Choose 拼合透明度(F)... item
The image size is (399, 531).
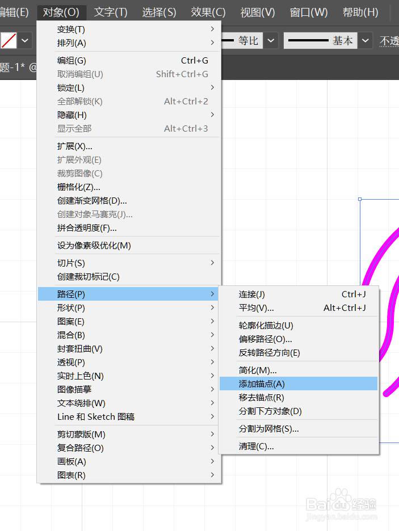(129, 228)
